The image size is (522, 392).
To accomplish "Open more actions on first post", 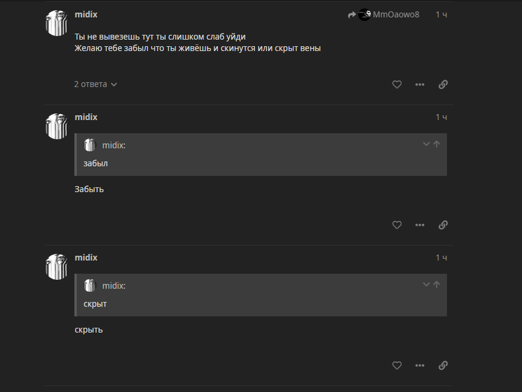I will tap(419, 85).
